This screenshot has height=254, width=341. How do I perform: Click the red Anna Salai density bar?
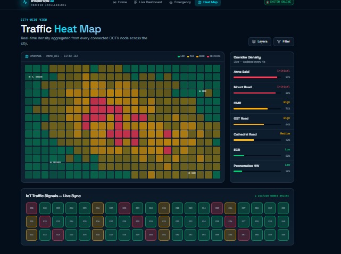[x=255, y=78]
